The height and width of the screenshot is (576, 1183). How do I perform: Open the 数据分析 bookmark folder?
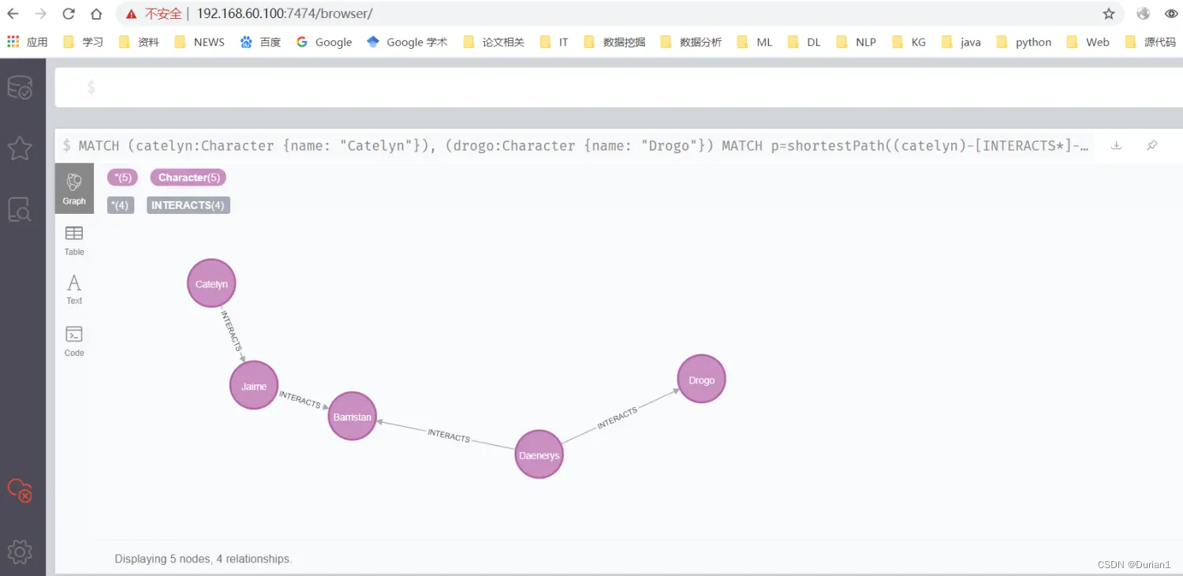click(691, 42)
